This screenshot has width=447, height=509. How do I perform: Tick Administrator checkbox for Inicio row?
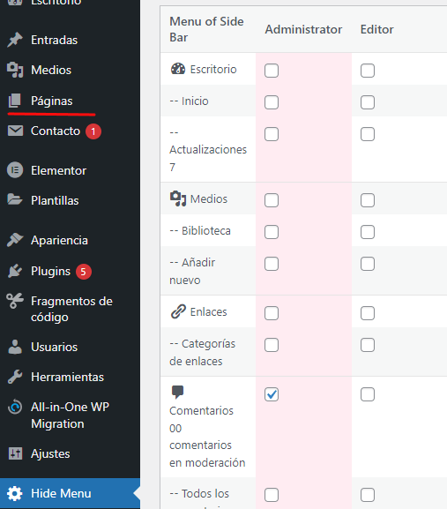272,102
